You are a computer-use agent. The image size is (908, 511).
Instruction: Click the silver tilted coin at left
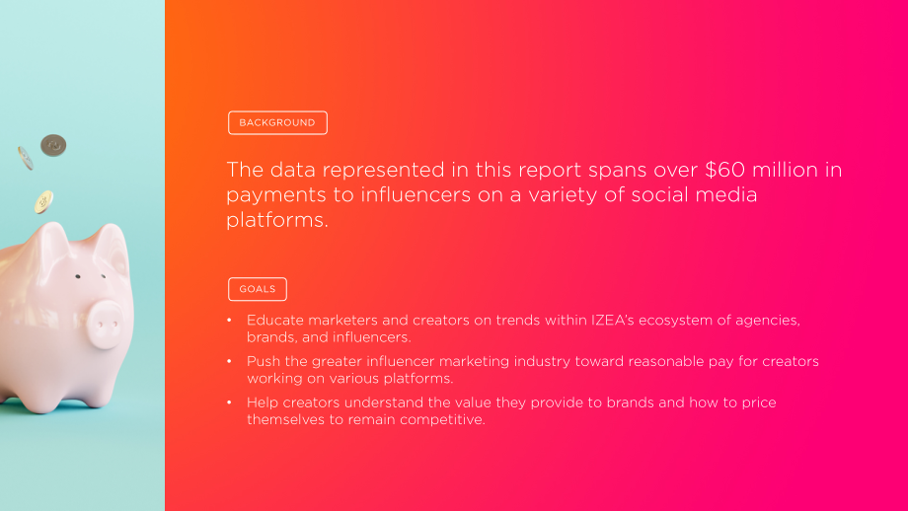(25, 158)
